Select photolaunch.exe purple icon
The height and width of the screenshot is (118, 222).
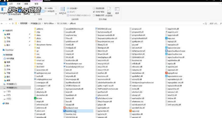96,98
